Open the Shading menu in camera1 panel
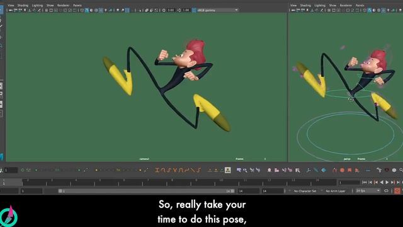 point(23,5)
